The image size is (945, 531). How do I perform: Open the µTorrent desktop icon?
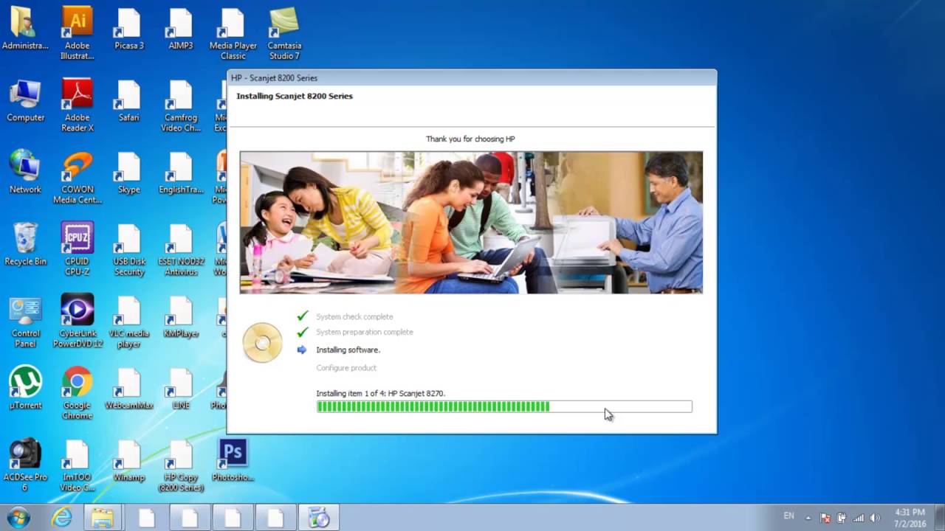[x=25, y=388]
